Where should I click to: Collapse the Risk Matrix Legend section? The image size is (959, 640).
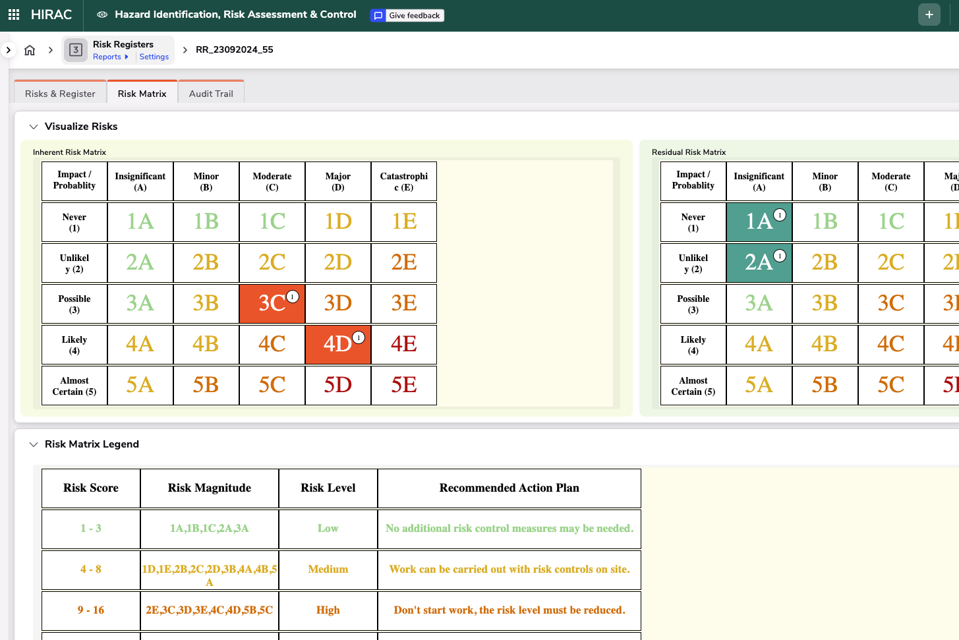click(34, 444)
